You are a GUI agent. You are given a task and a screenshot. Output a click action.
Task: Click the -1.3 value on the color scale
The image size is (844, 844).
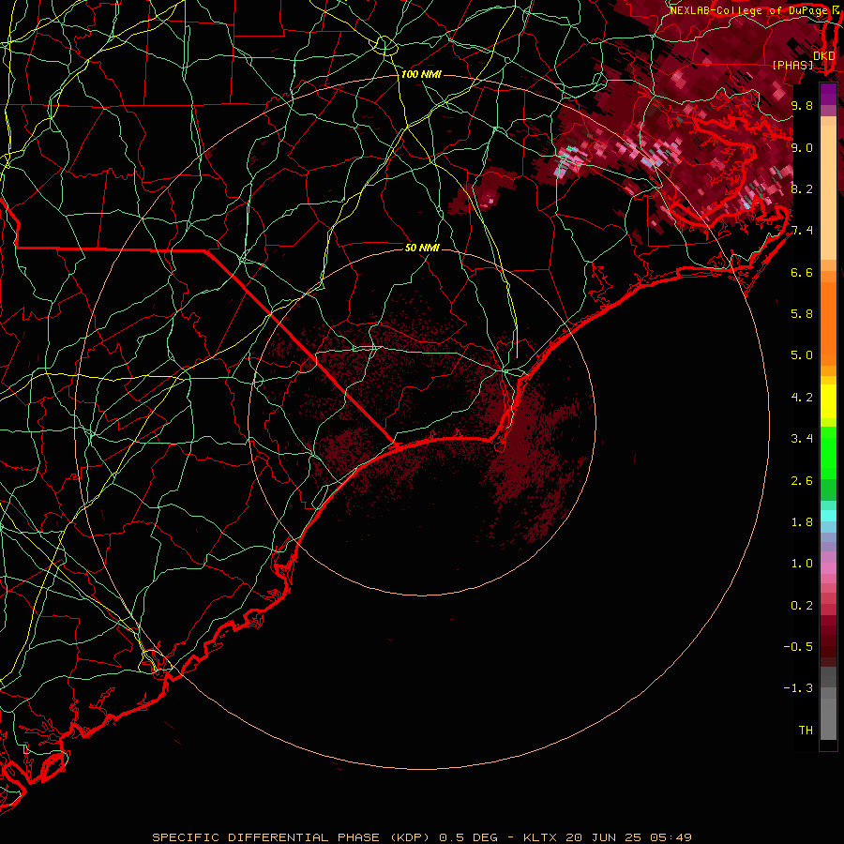click(x=798, y=688)
